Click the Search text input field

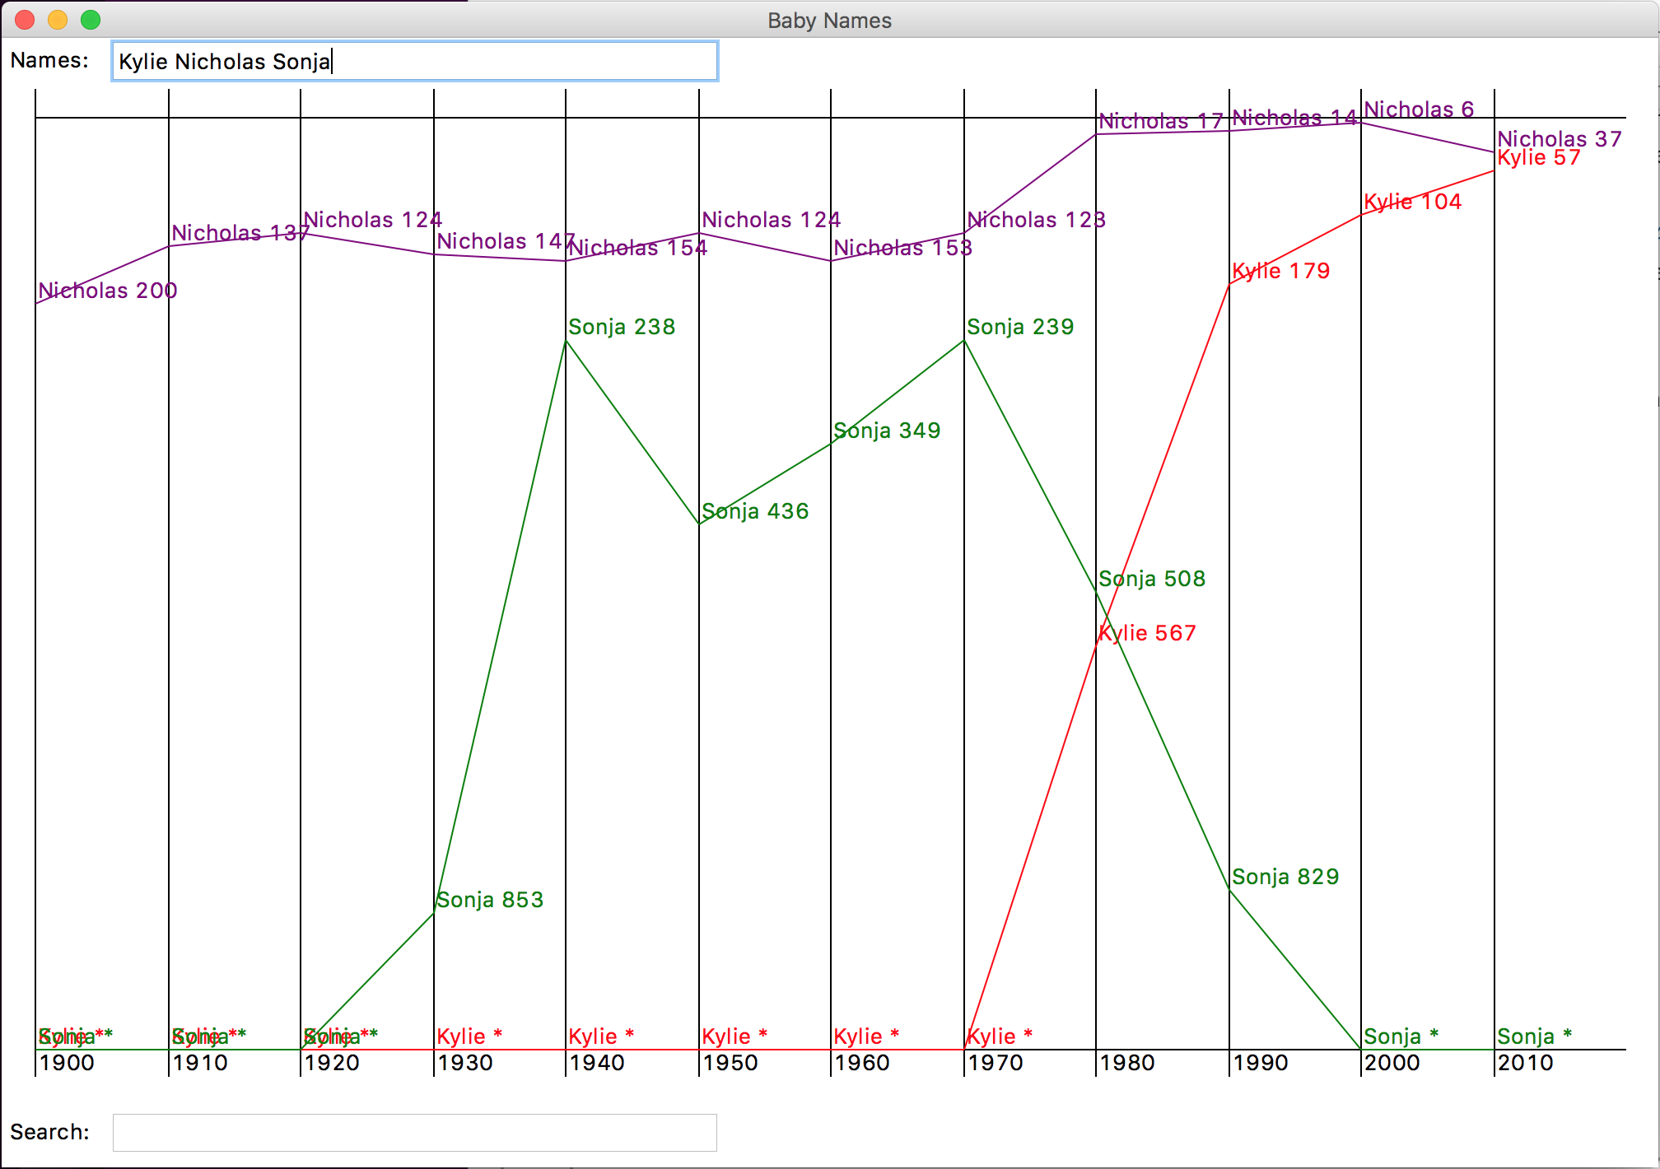tap(414, 1133)
